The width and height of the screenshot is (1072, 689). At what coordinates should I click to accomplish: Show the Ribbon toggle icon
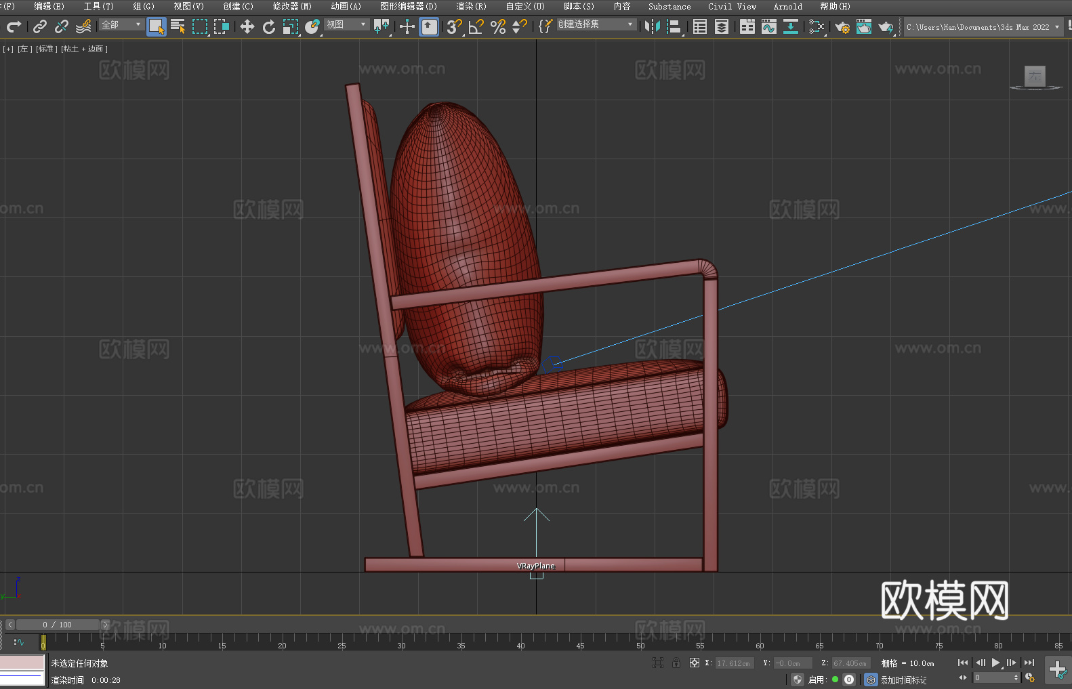(x=747, y=26)
